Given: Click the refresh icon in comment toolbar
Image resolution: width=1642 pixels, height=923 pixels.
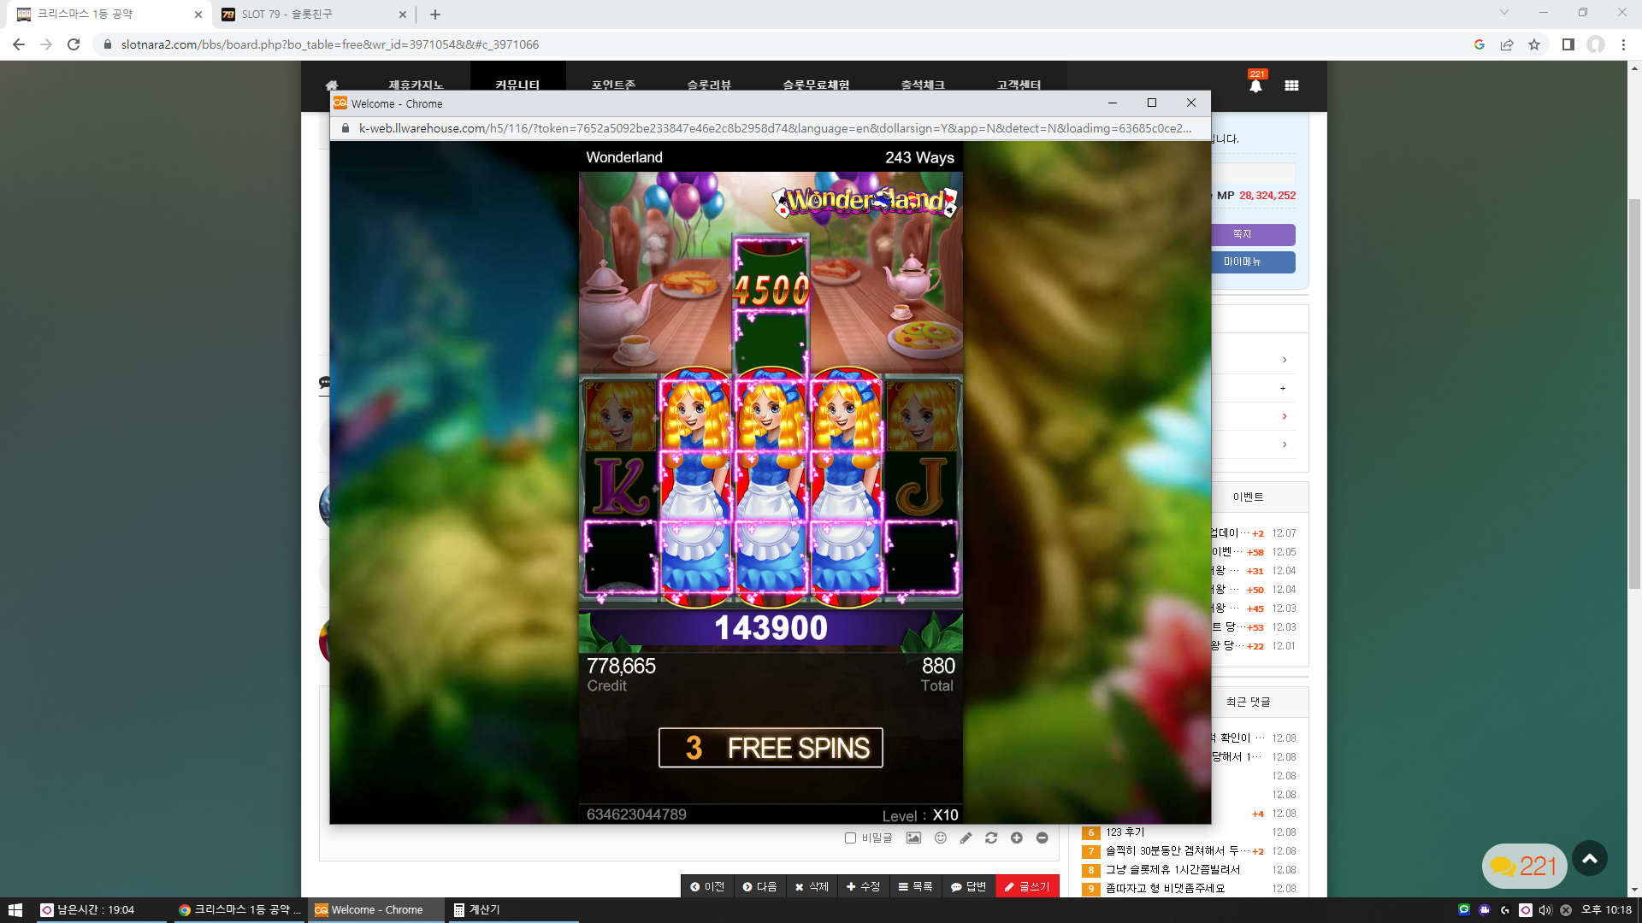Looking at the screenshot, I should (x=991, y=838).
